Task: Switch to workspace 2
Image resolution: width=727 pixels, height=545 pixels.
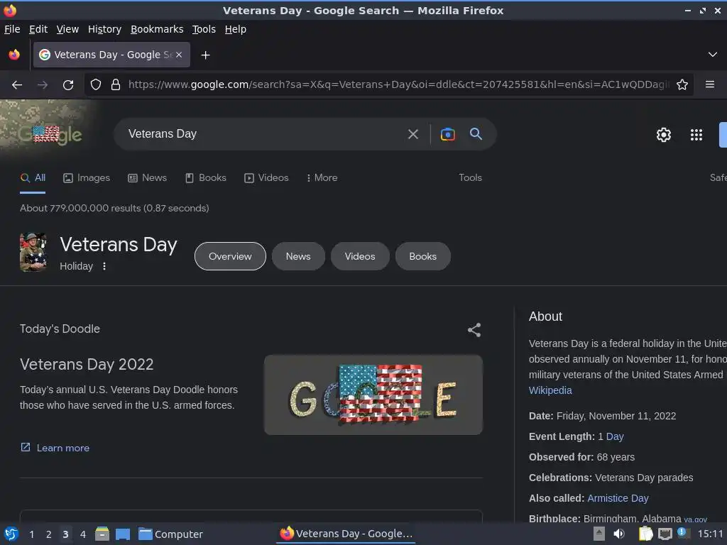Action: (49, 534)
